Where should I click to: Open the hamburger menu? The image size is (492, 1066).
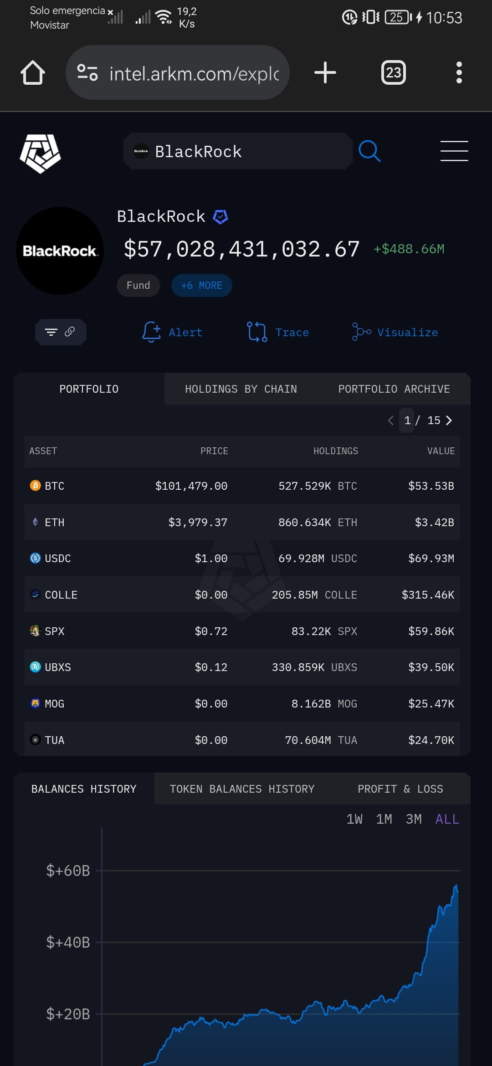pos(454,151)
